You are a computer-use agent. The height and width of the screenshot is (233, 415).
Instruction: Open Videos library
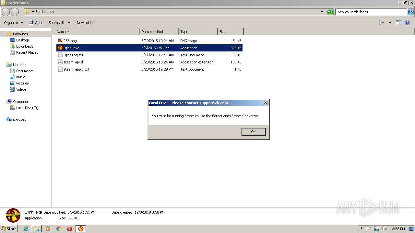click(21, 89)
